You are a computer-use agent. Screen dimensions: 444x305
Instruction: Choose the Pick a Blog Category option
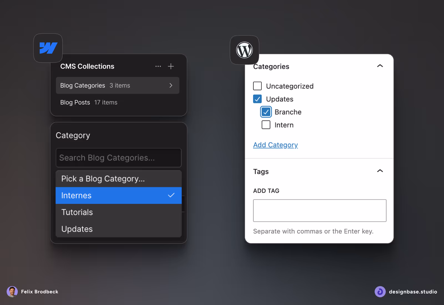click(103, 179)
